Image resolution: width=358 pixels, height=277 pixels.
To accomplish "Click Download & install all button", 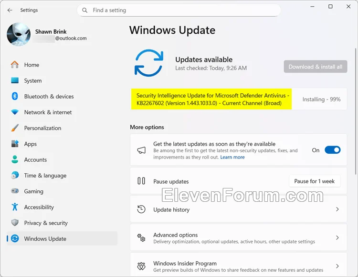I will pos(316,67).
